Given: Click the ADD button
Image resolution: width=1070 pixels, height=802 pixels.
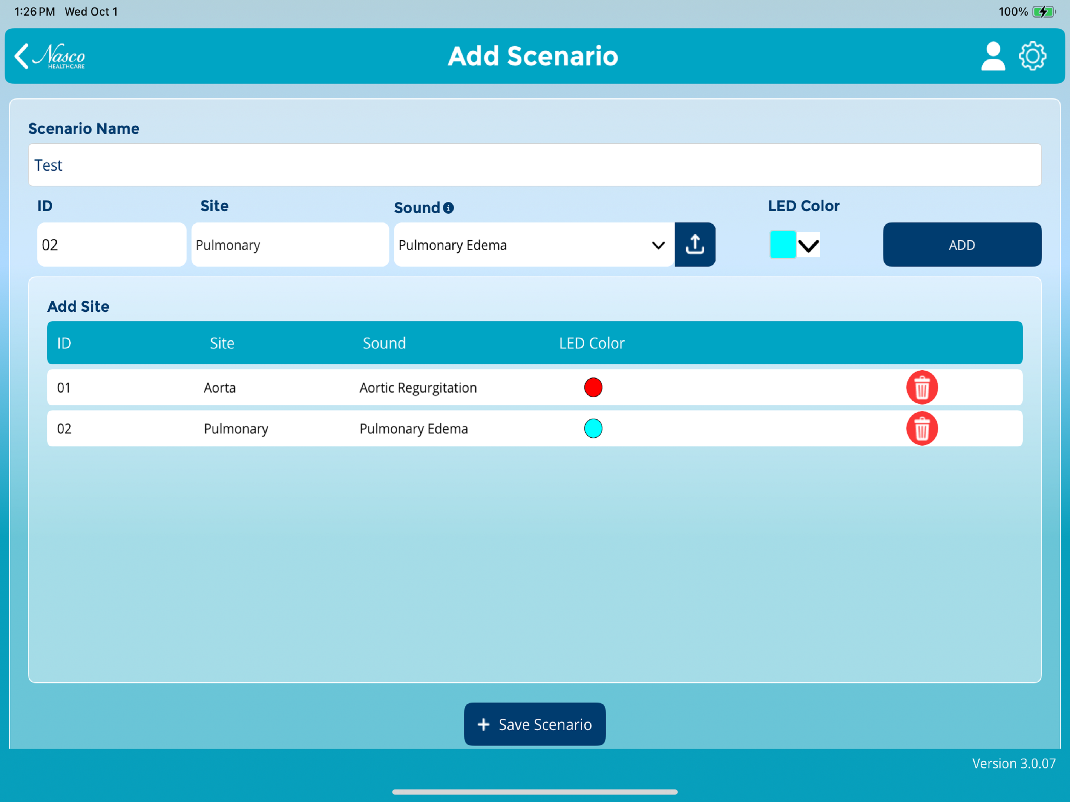Looking at the screenshot, I should coord(962,244).
